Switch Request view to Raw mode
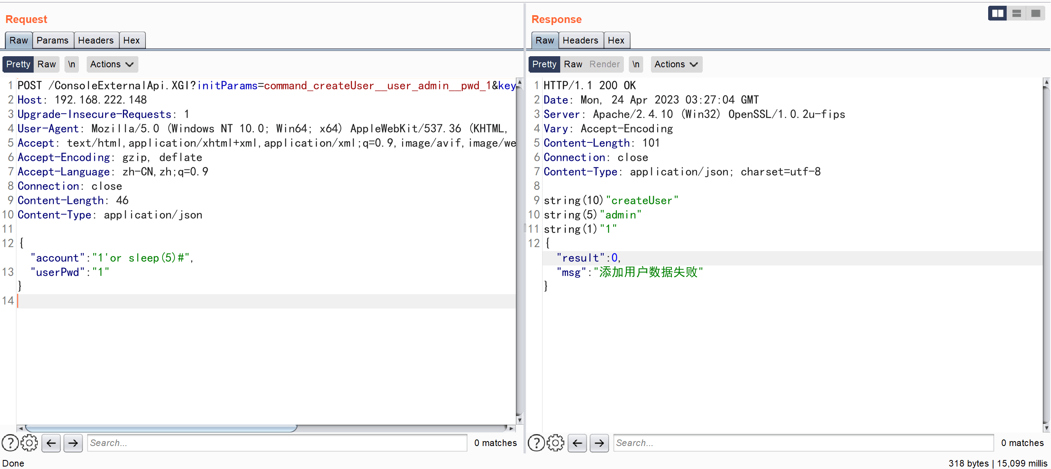 (x=46, y=64)
